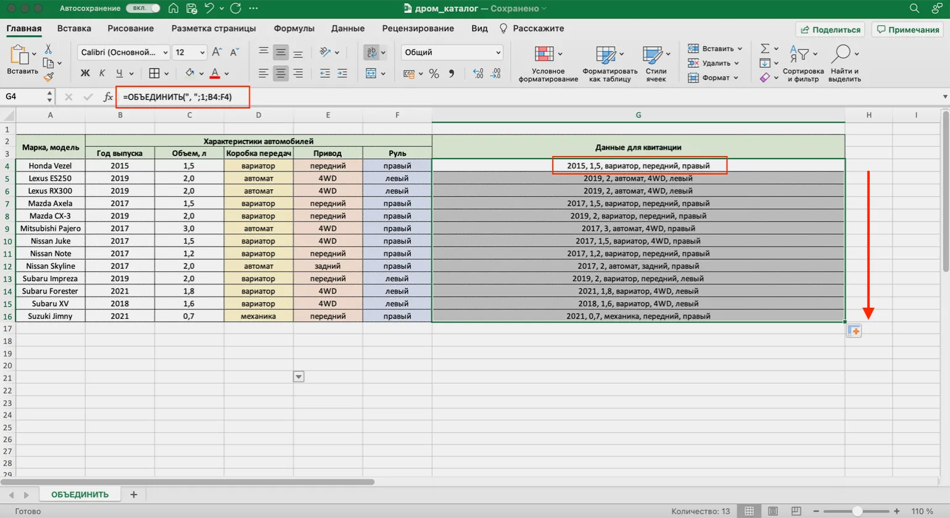This screenshot has width=950, height=518.
Task: Switch to the Формулы ribbon tab
Action: coord(294,28)
